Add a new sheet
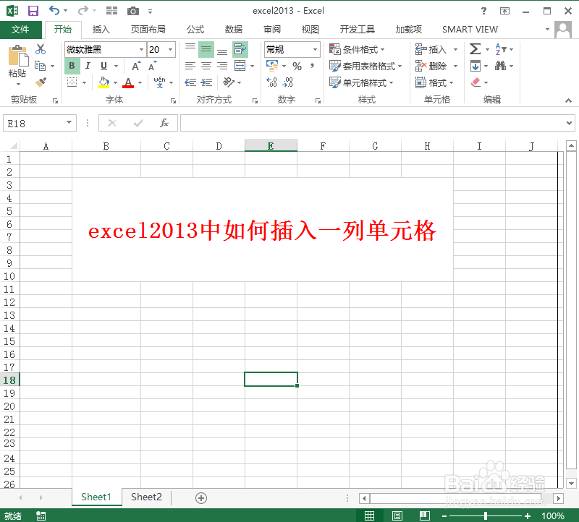 coord(201,498)
